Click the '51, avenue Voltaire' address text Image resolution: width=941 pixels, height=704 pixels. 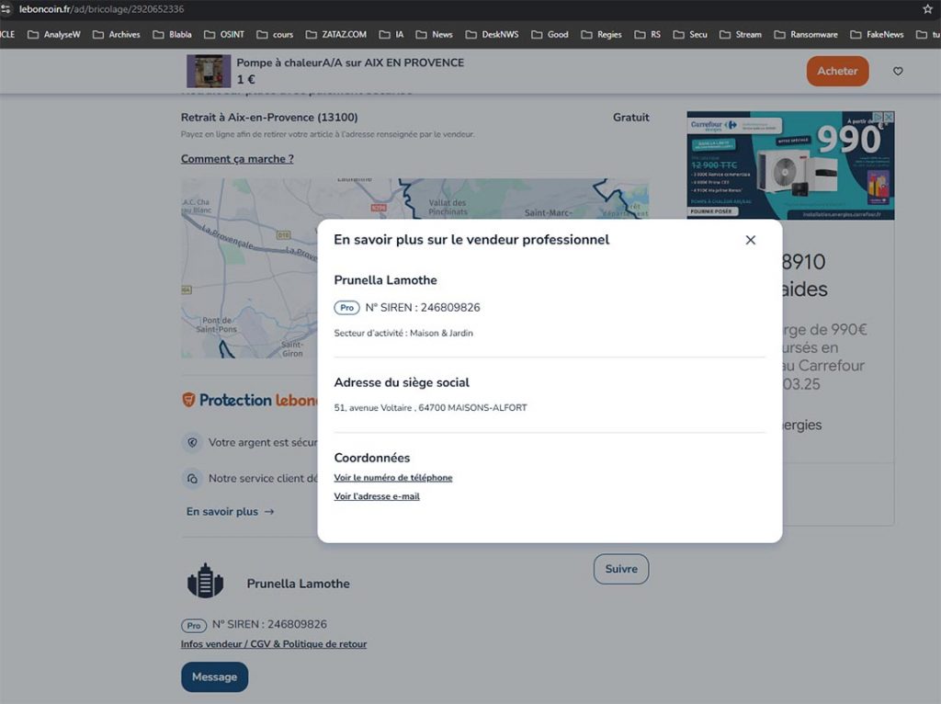tap(430, 408)
